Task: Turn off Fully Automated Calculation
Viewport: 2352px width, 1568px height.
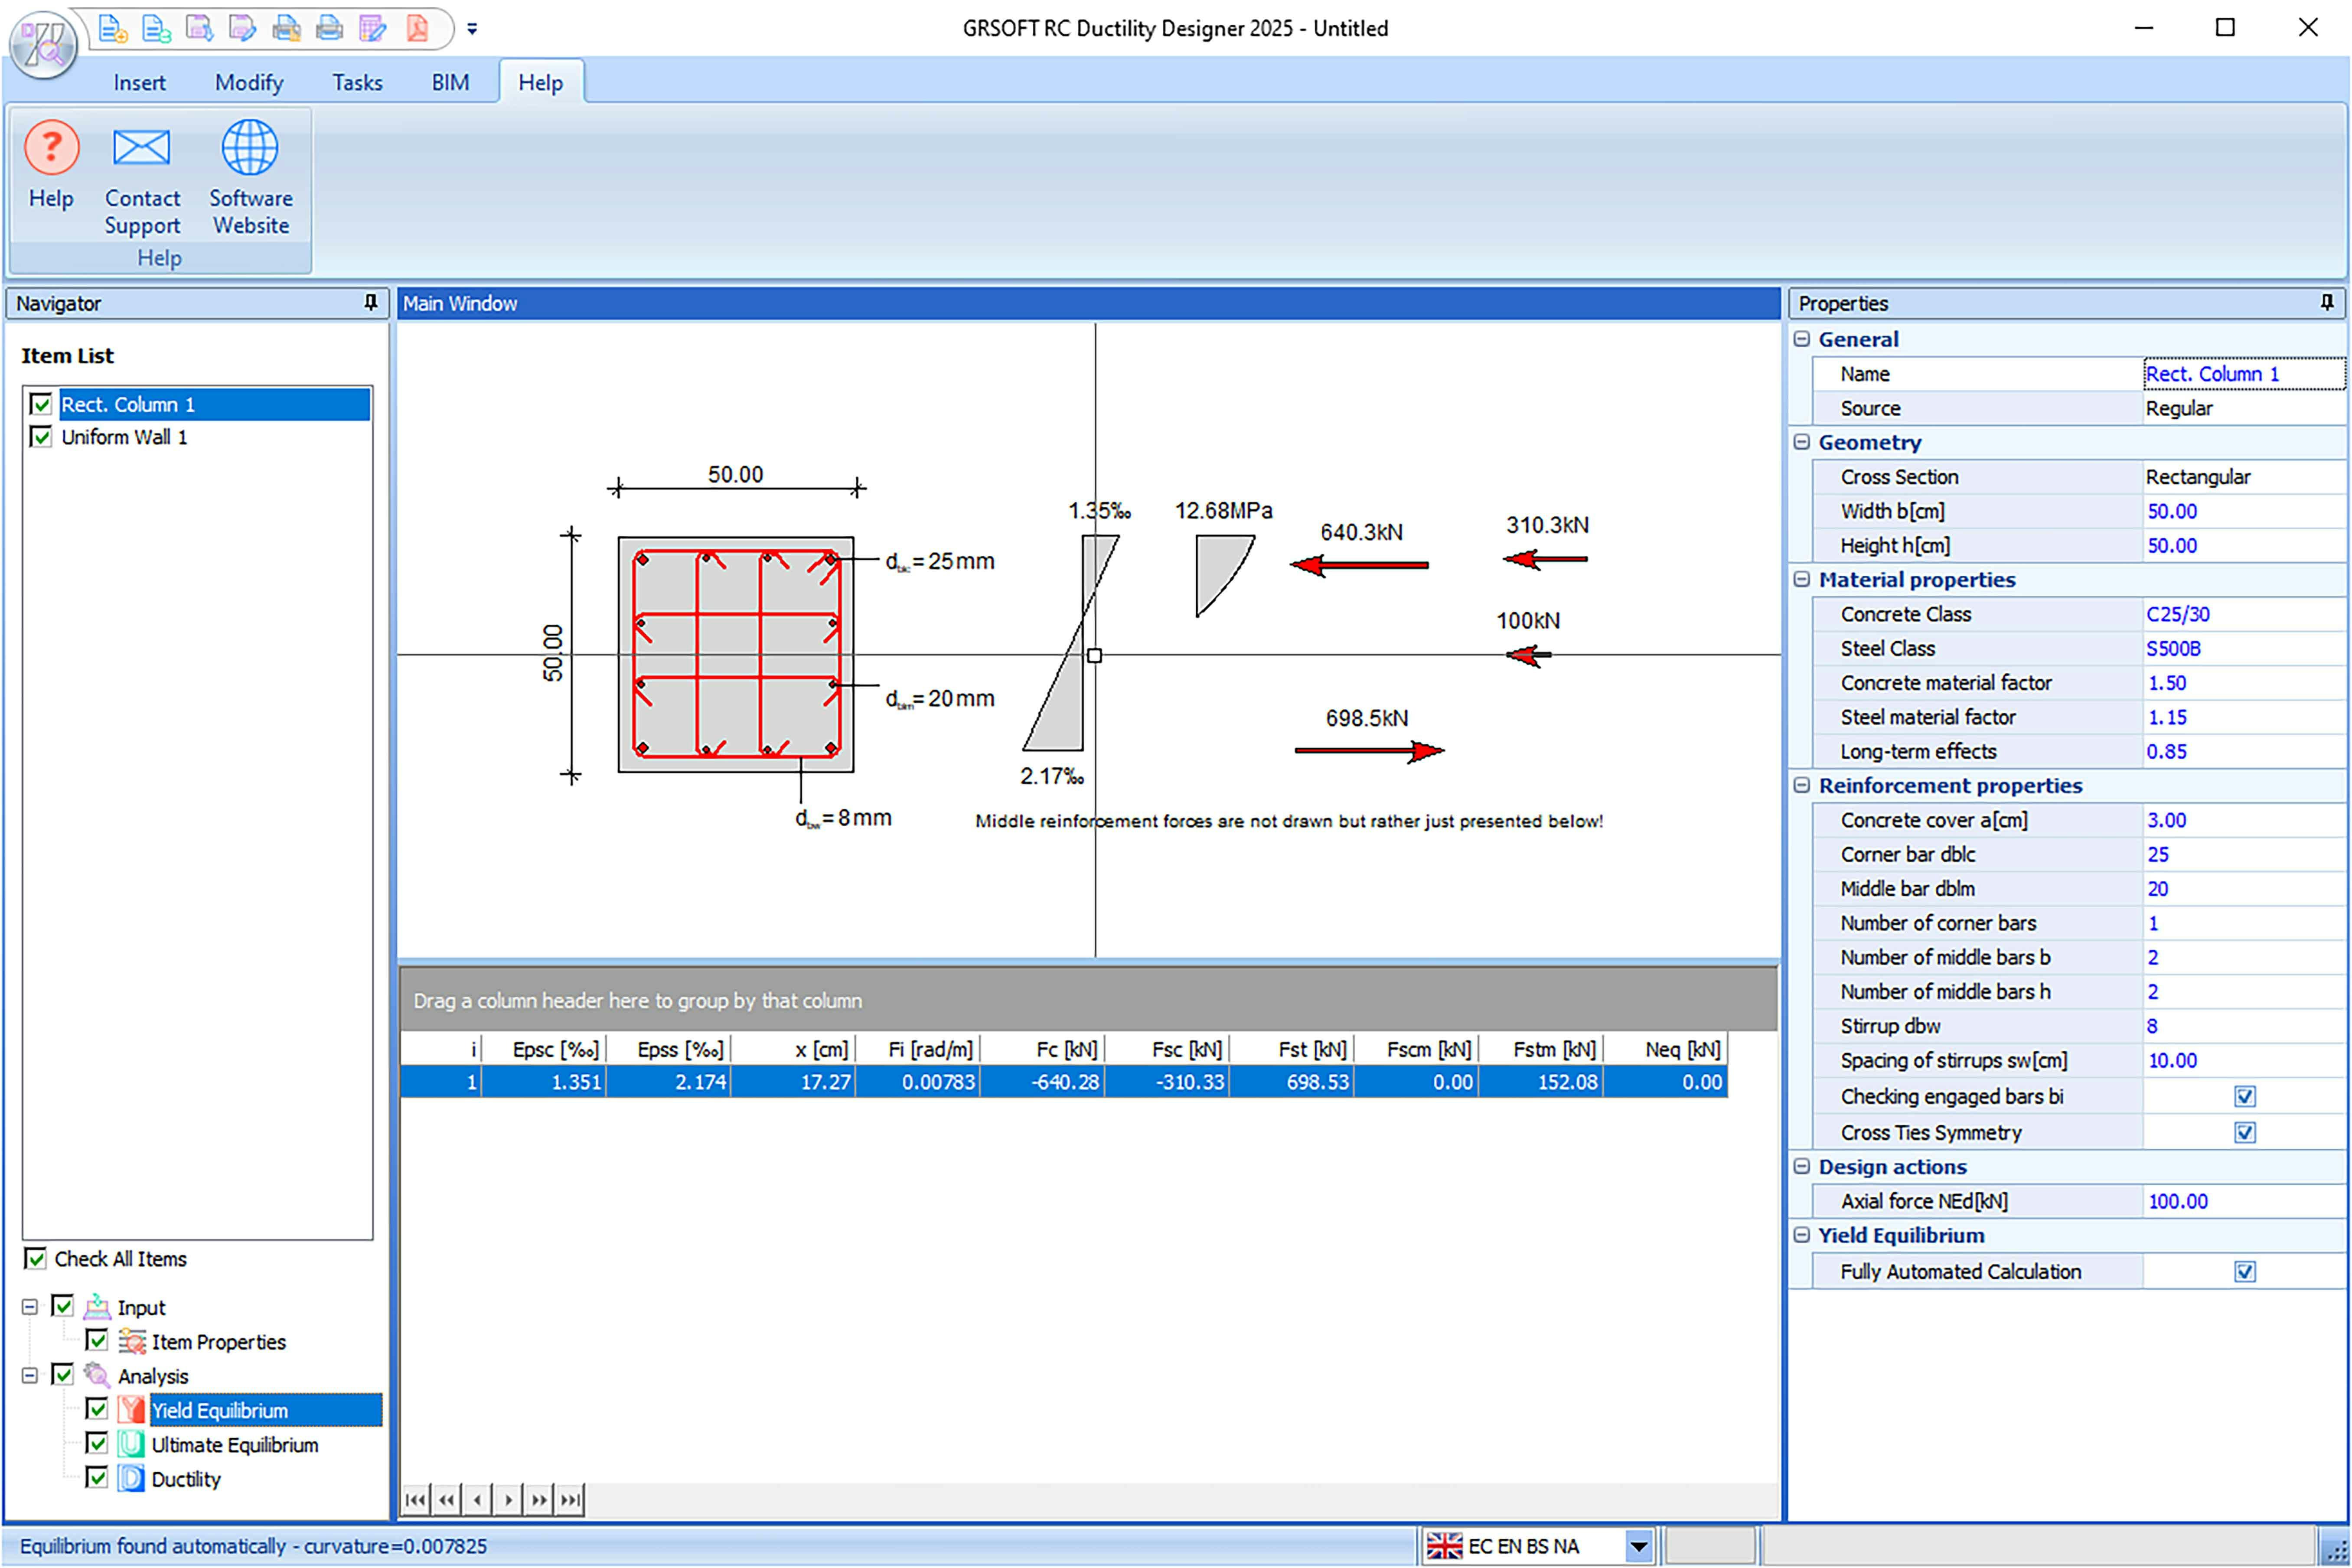Action: click(x=2244, y=1271)
